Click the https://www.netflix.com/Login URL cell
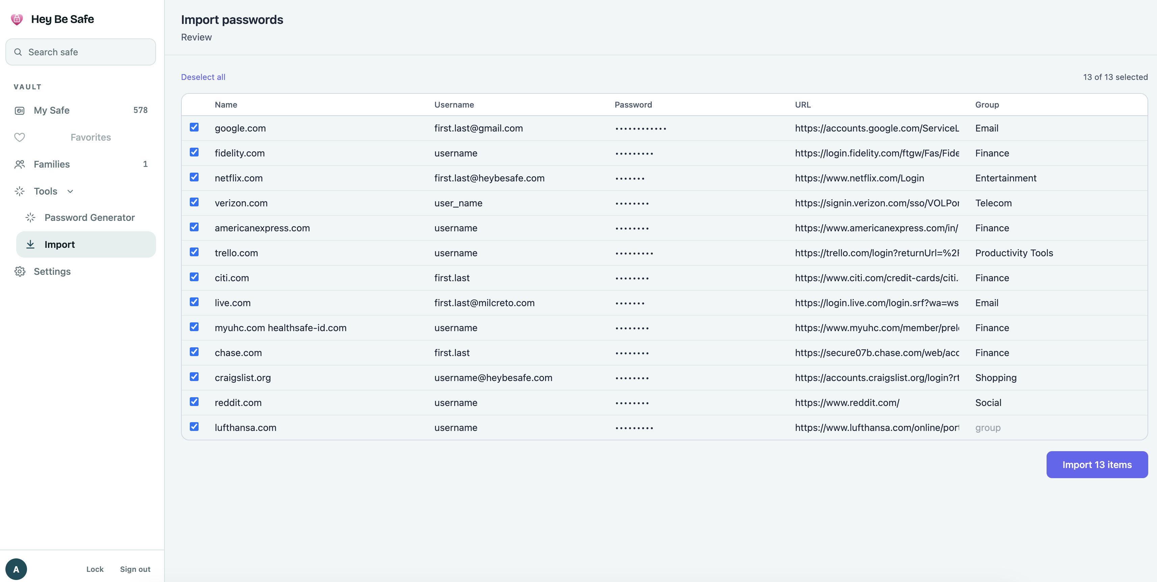Screen dimensions: 1157x582 (x=859, y=178)
